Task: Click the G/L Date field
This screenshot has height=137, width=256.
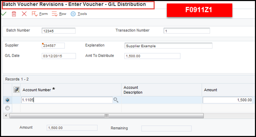Action: click(x=59, y=56)
